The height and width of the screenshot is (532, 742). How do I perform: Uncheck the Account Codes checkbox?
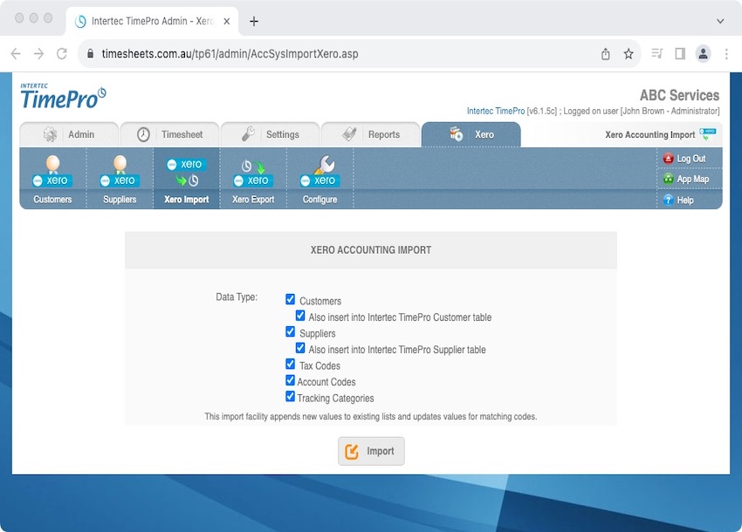[290, 380]
